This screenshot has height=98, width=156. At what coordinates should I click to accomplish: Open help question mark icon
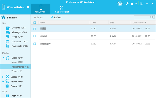[136, 4]
